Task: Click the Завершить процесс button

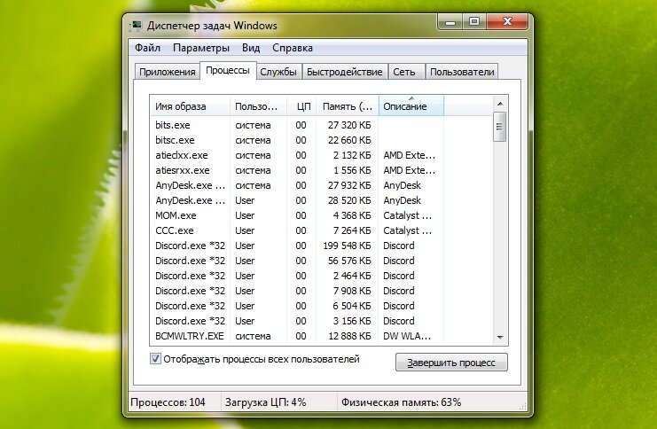Action: (451, 363)
